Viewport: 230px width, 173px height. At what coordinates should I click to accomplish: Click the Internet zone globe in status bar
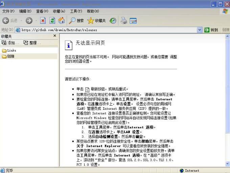[182, 171]
